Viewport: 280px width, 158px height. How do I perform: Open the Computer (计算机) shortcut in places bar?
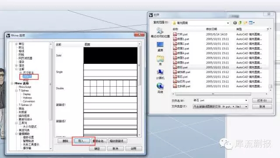160,74
